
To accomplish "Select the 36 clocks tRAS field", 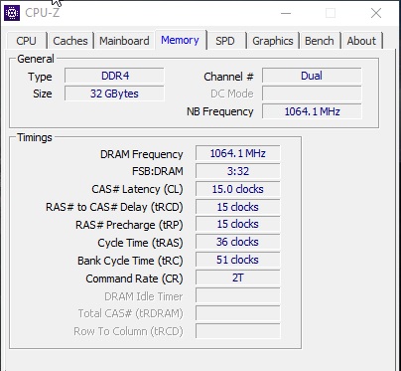I will (x=237, y=242).
